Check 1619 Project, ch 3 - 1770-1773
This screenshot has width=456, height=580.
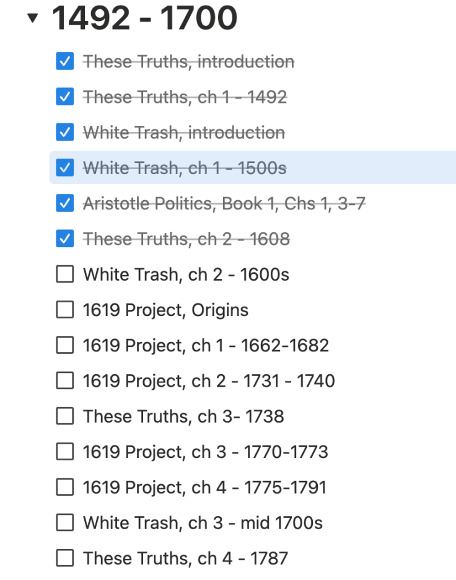[65, 452]
